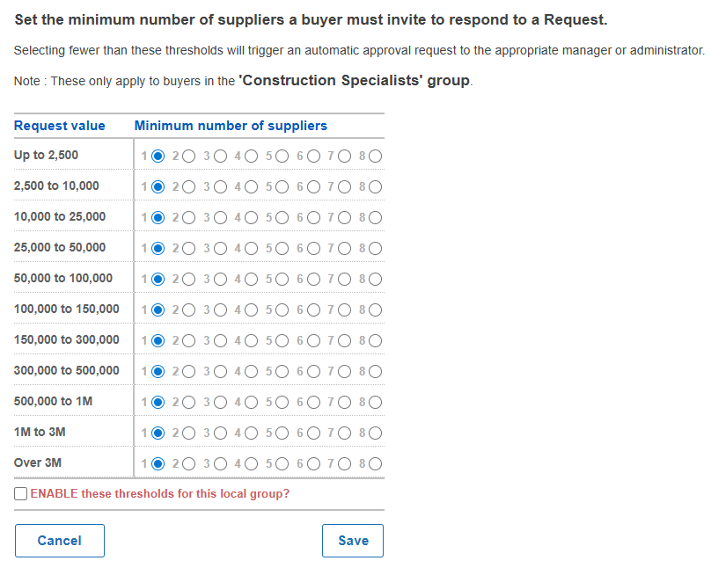Select 2 suppliers for 2,500 to 10,000
Viewport: 711px width, 568px height.
pos(188,187)
